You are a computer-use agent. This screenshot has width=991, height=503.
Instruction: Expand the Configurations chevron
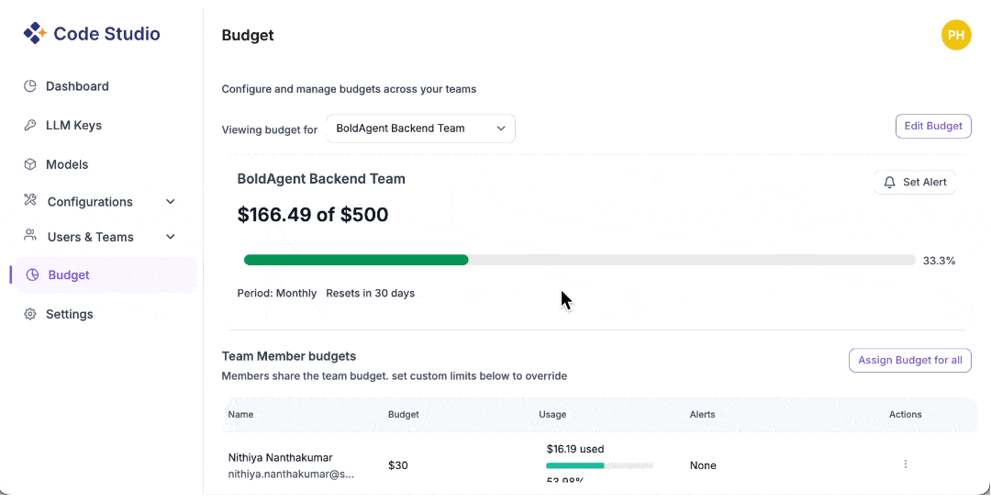click(x=170, y=202)
